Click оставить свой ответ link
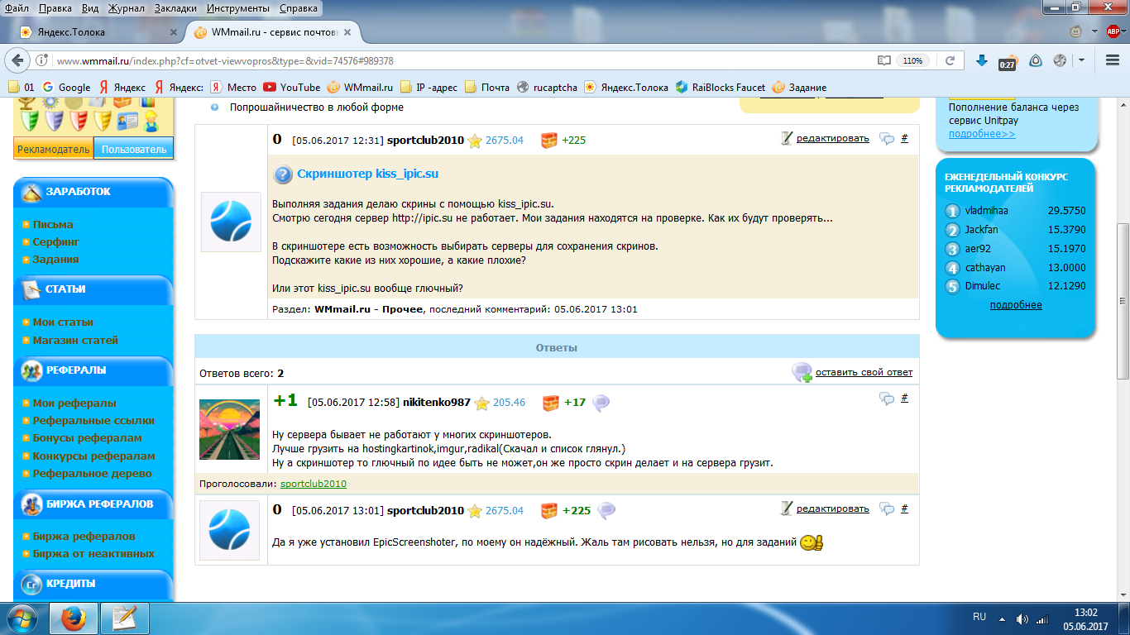The width and height of the screenshot is (1130, 635). point(864,372)
